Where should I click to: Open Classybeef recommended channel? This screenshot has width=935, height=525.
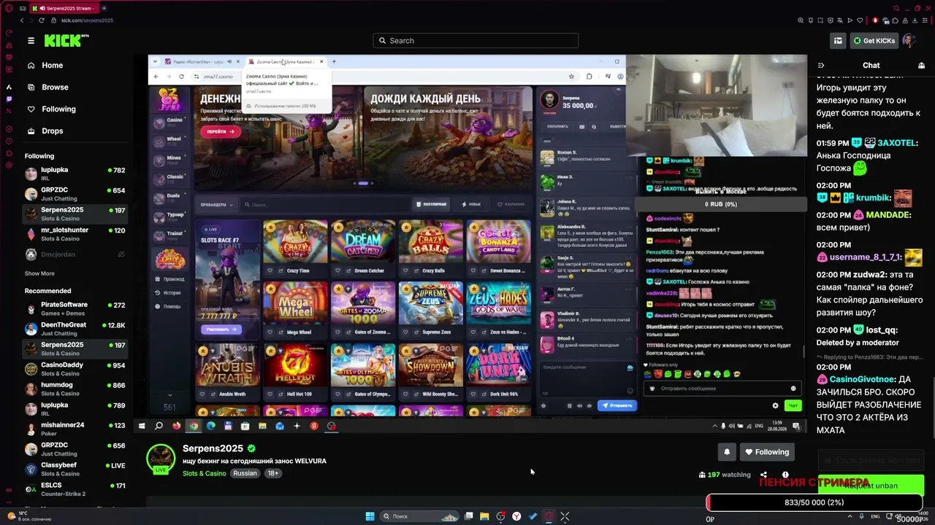pyautogui.click(x=75, y=469)
